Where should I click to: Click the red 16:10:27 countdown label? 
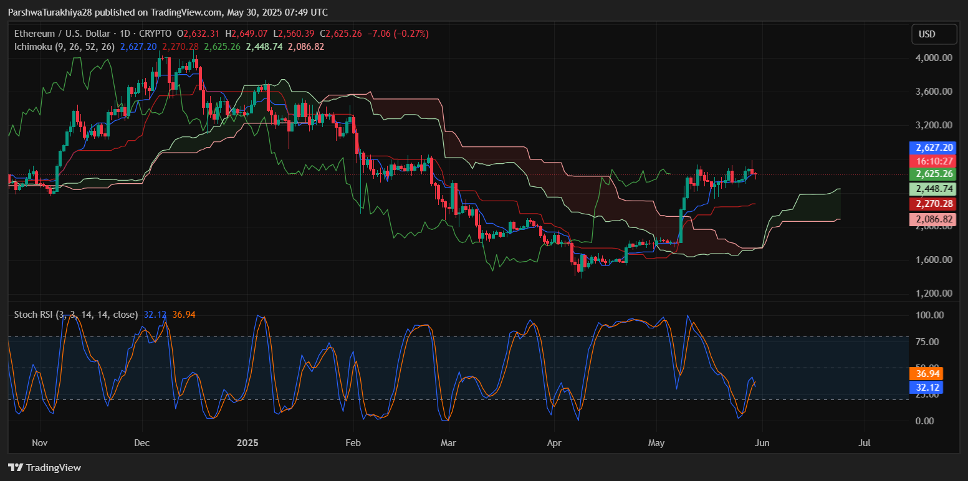click(932, 161)
